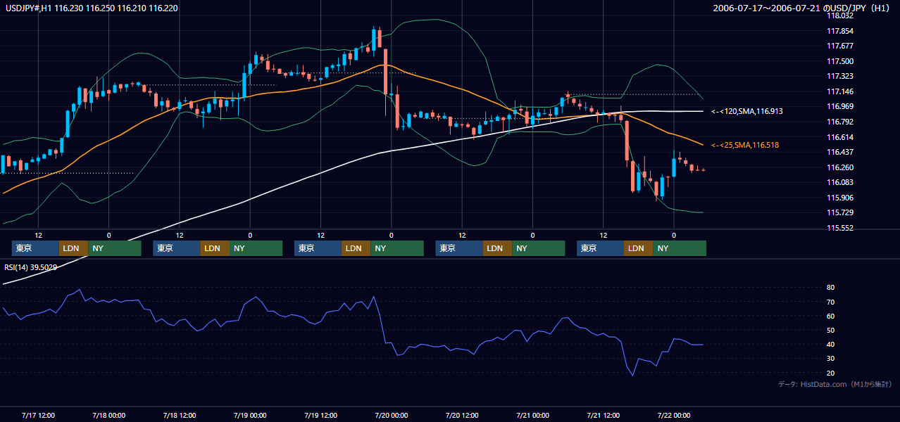Click the 7/19 00:00 time label
The image size is (900, 422).
(x=250, y=415)
